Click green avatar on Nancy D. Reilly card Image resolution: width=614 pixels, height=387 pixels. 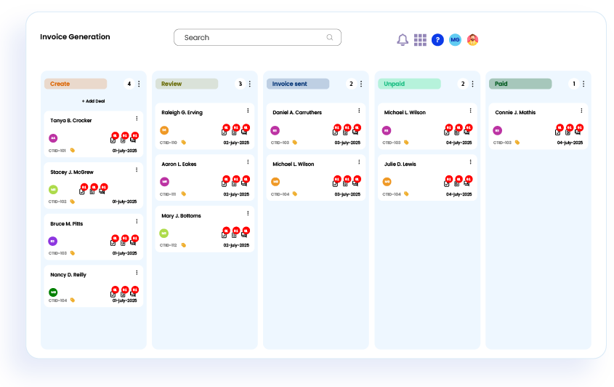53,292
